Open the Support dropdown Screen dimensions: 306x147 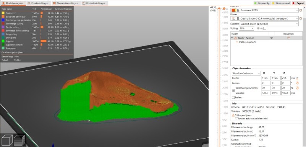tap(269, 24)
